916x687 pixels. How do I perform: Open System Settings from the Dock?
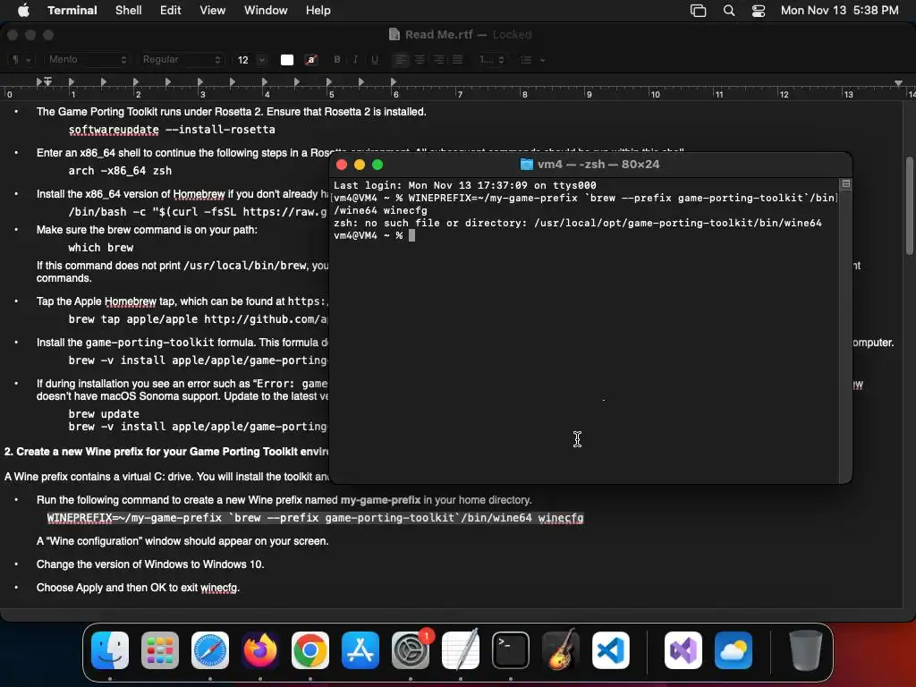[410, 650]
